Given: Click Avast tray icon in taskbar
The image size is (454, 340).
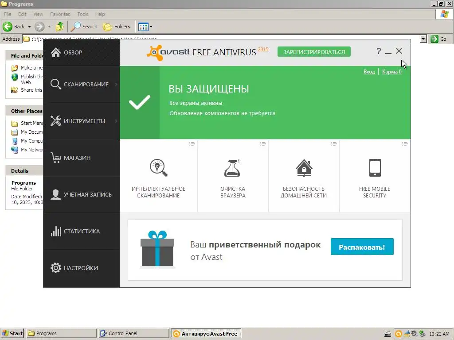Looking at the screenshot, I should [x=399, y=334].
